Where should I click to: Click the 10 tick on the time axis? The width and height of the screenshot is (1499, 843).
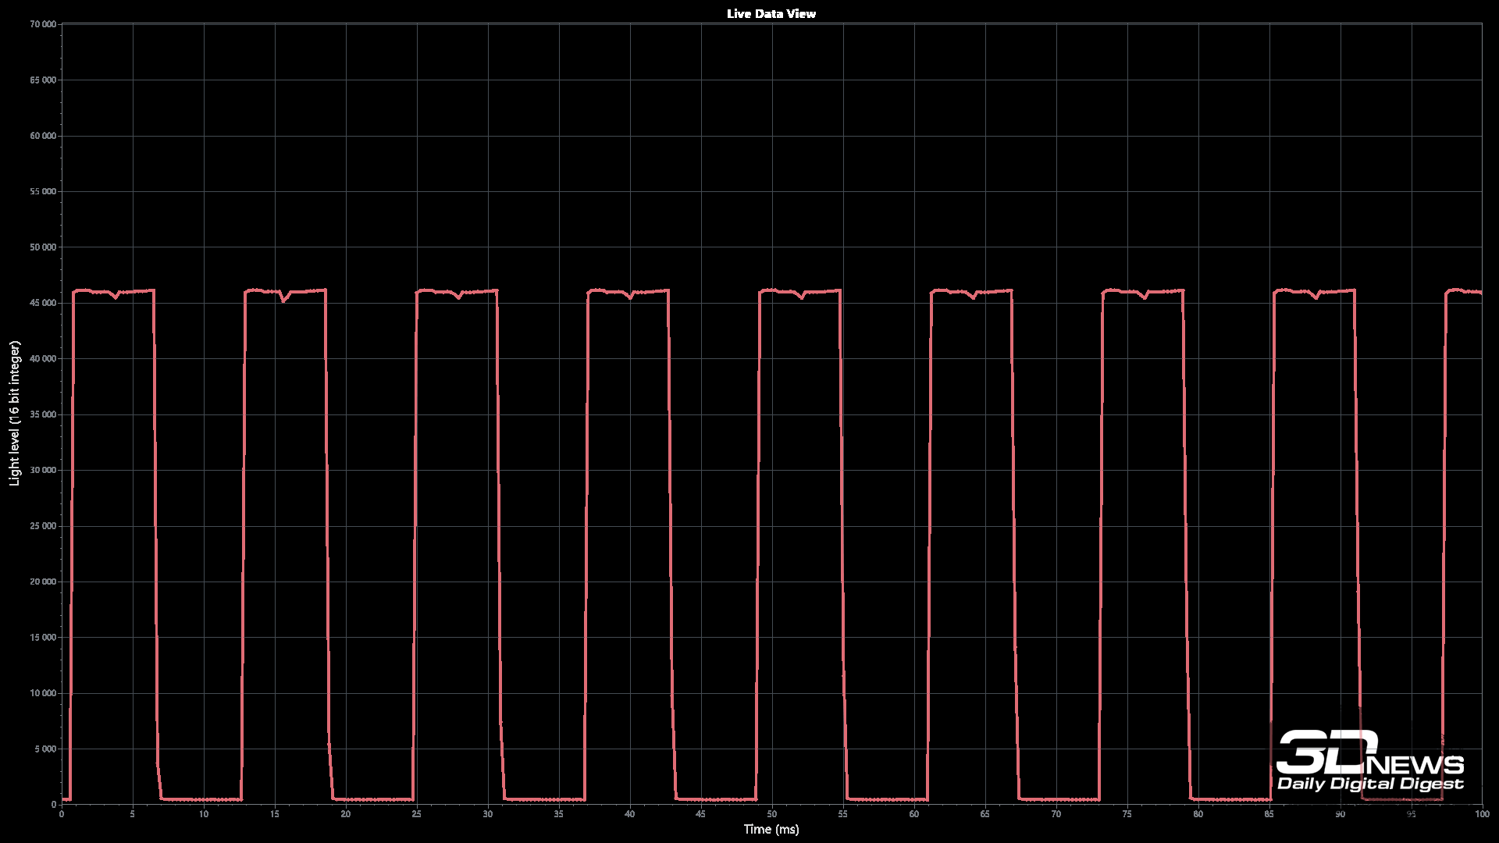click(203, 814)
